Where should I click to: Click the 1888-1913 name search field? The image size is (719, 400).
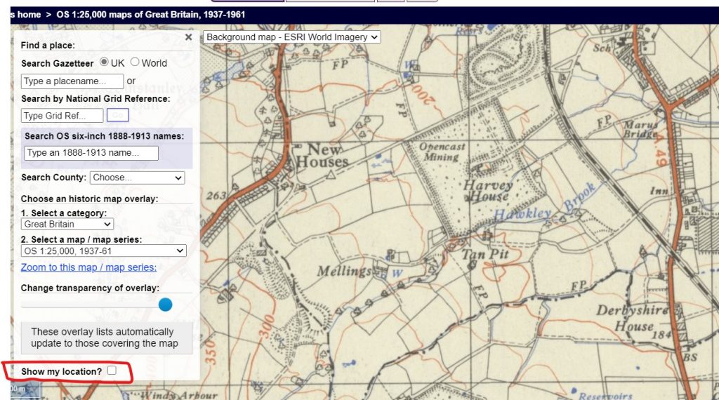tap(91, 153)
